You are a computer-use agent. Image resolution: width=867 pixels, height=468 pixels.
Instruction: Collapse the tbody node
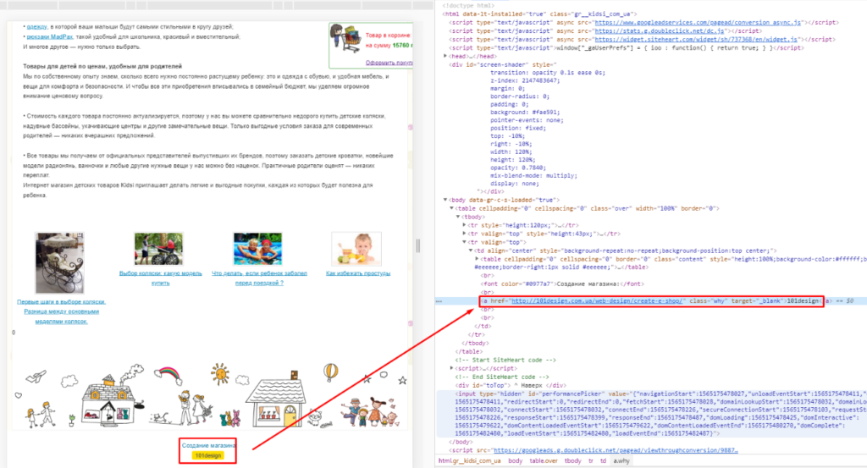(x=459, y=216)
